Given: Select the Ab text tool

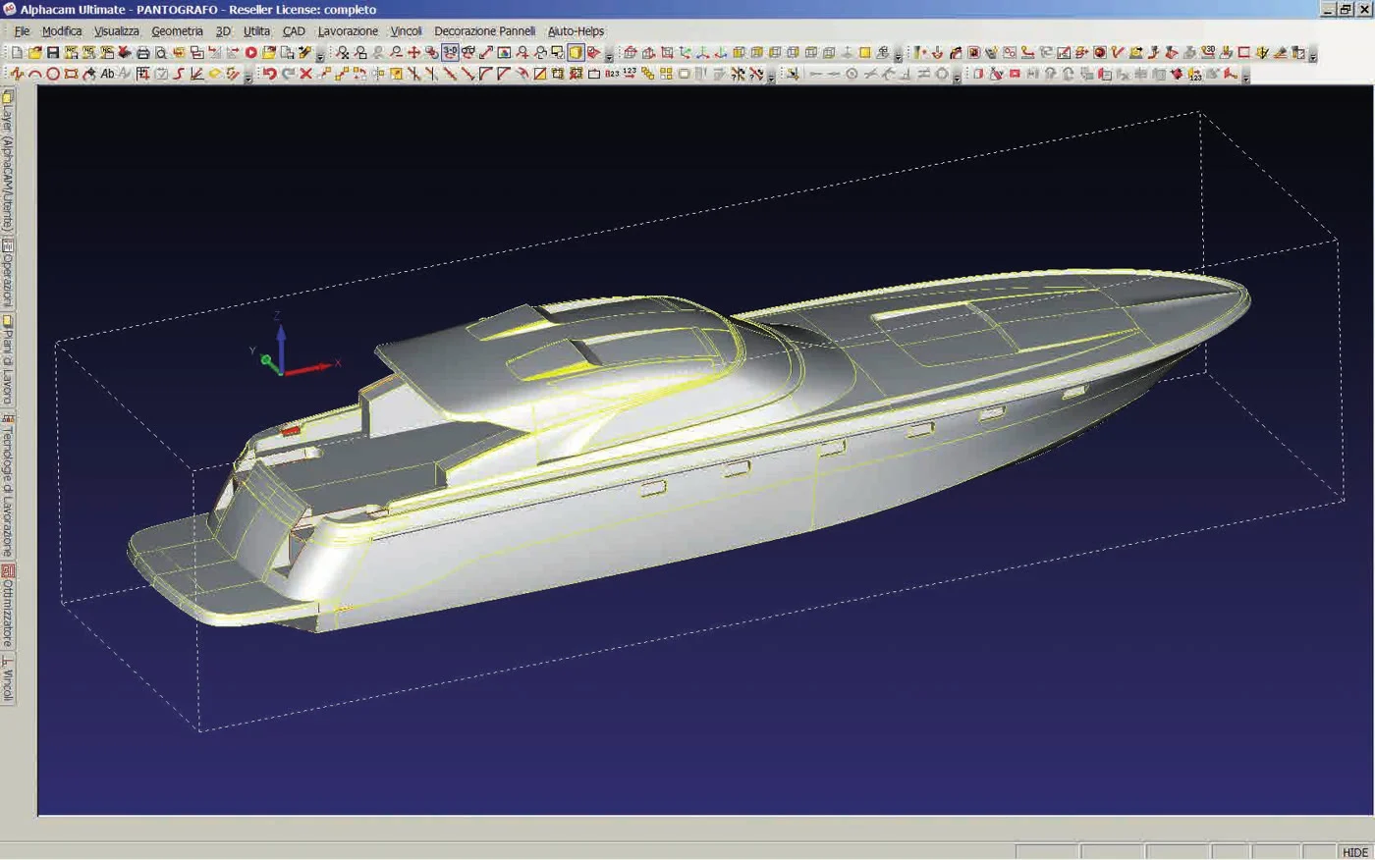Looking at the screenshot, I should point(107,74).
